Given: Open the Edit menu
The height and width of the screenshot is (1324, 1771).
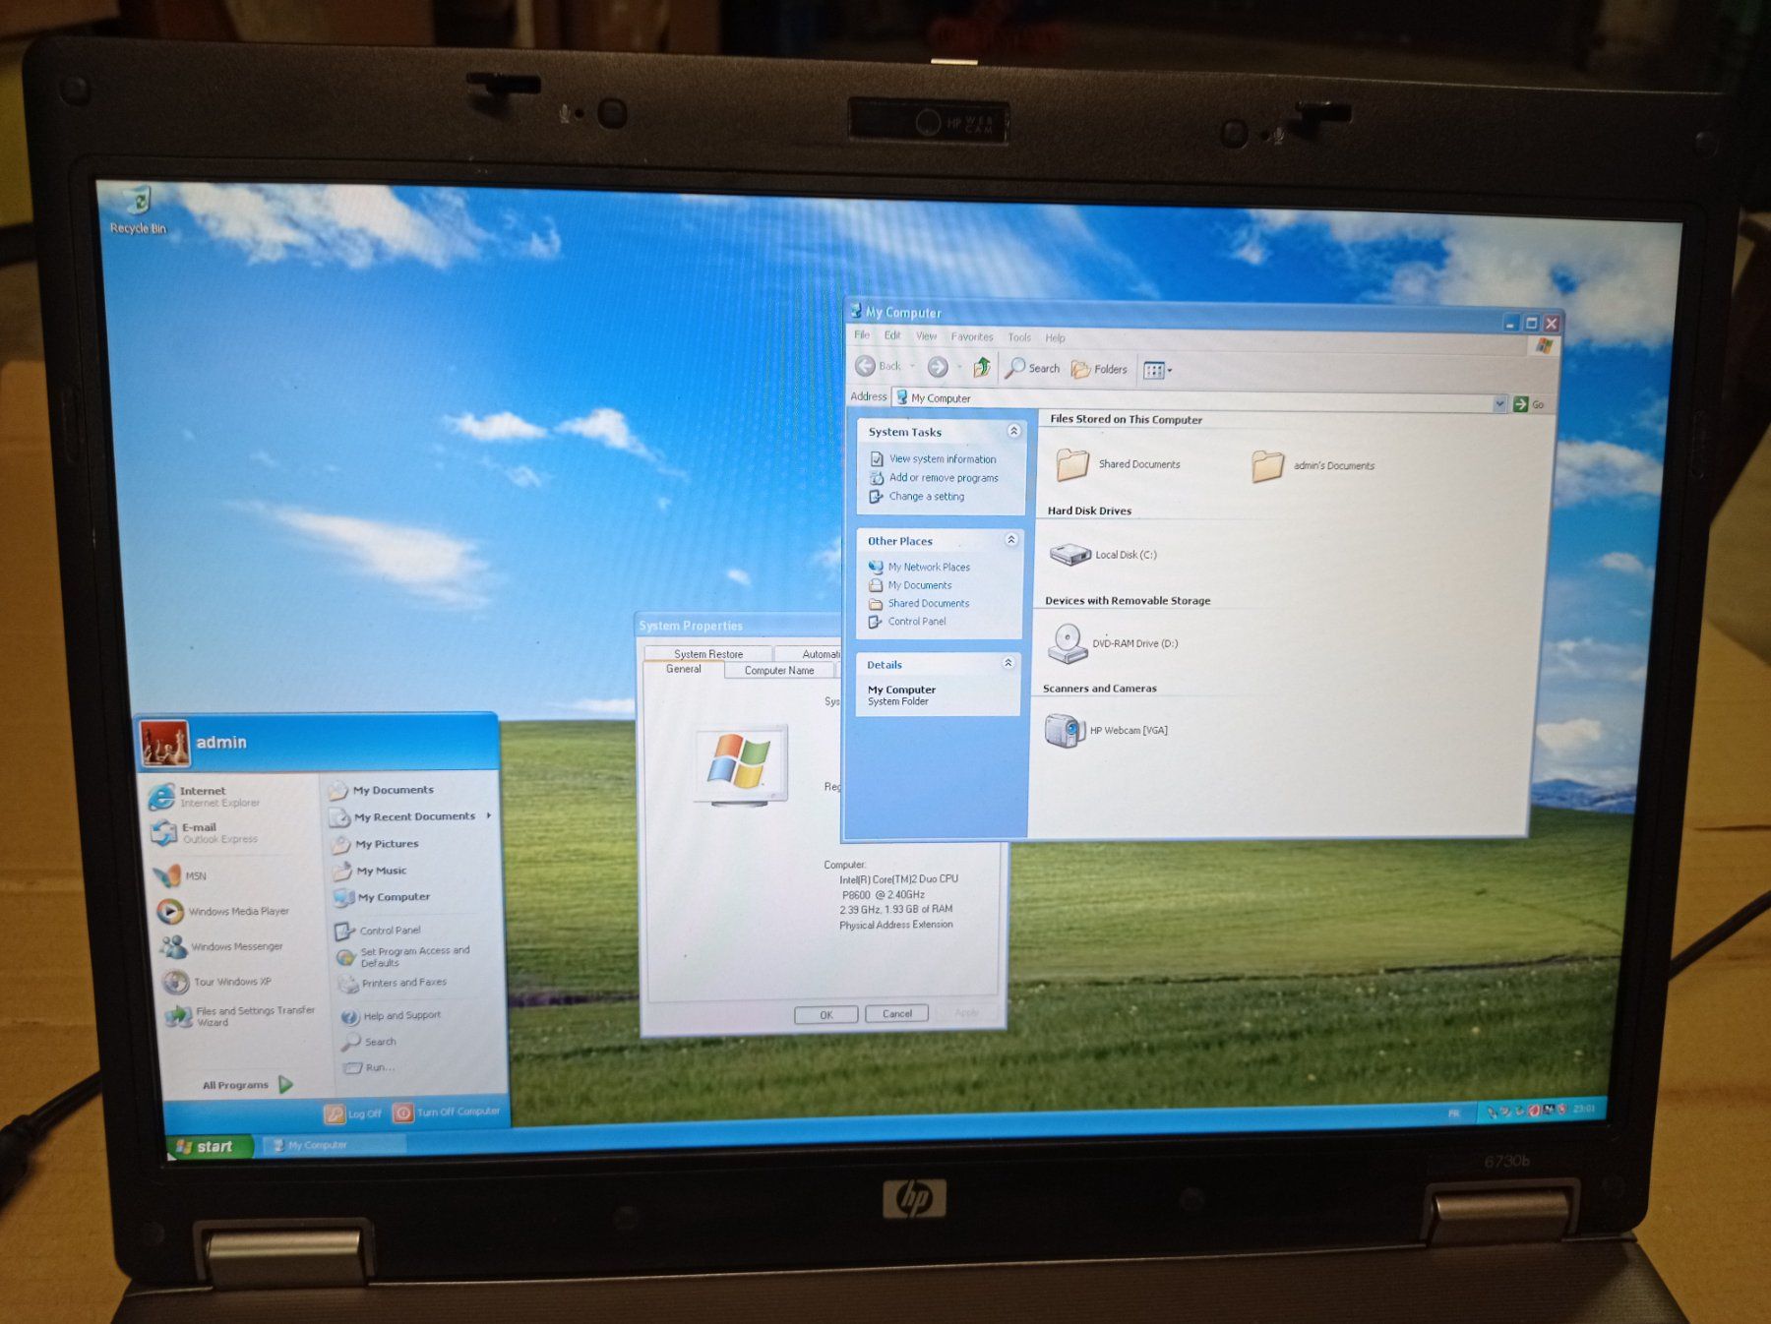Looking at the screenshot, I should pyautogui.click(x=892, y=335).
